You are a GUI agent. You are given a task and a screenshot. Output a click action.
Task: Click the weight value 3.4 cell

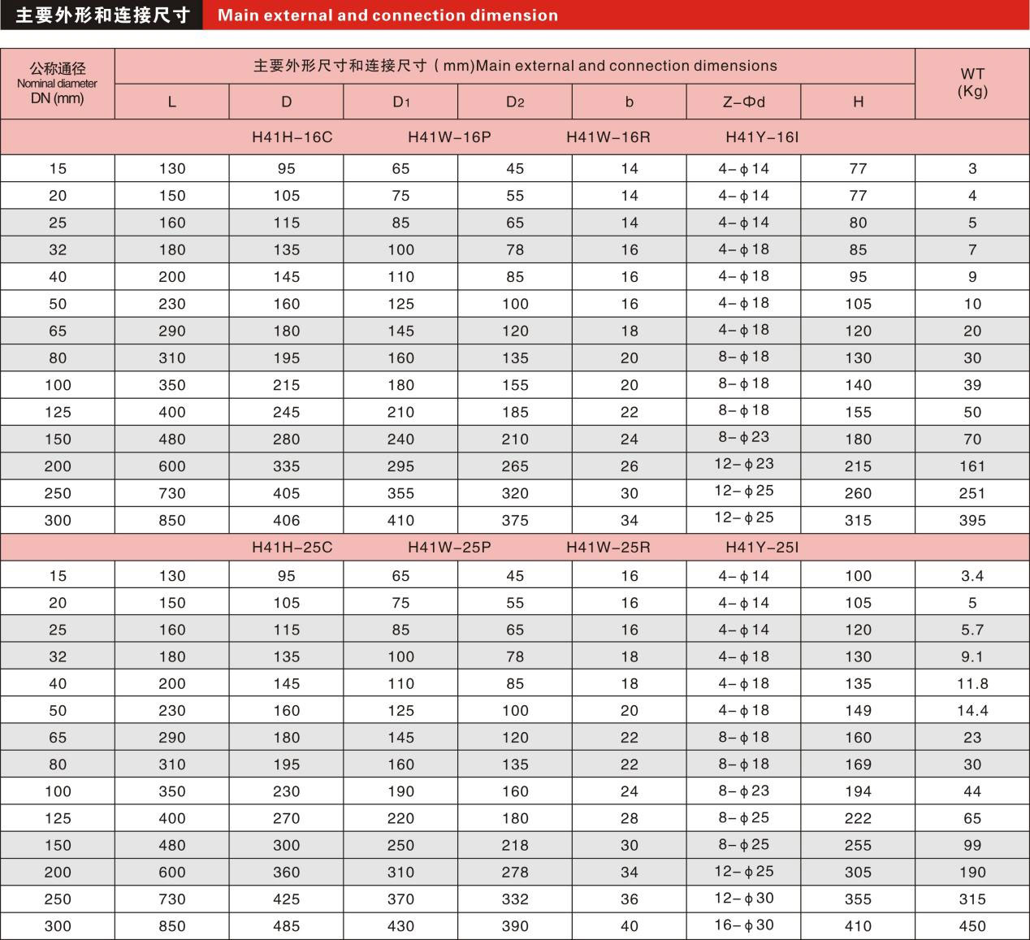pos(972,576)
